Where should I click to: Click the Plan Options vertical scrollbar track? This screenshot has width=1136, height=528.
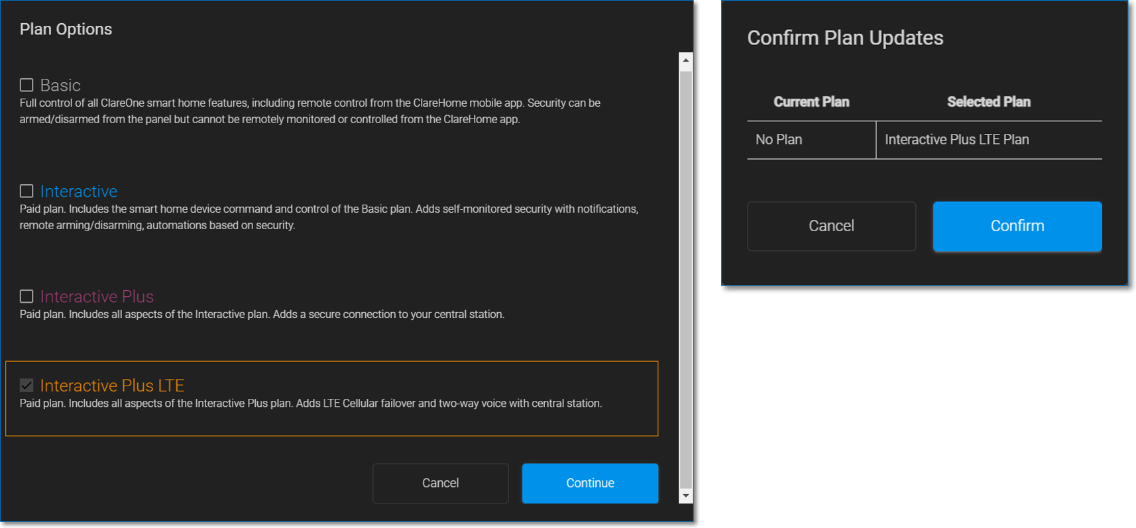click(686, 278)
